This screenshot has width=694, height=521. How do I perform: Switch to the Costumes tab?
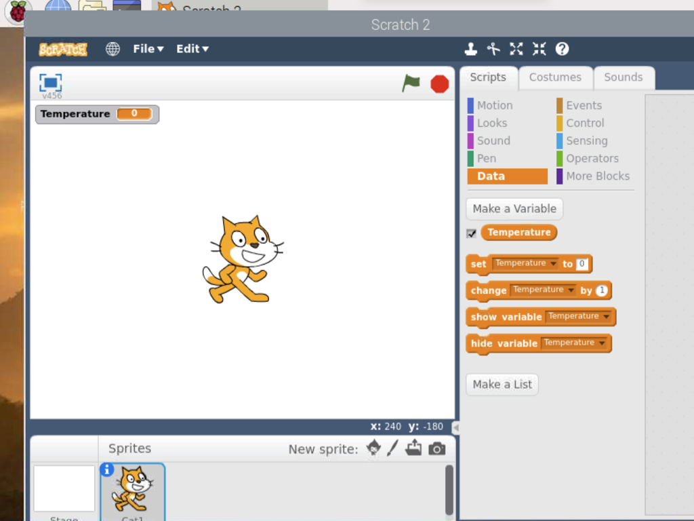pos(555,78)
